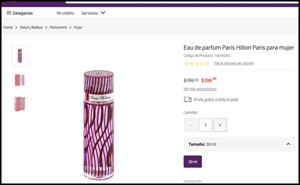Go to Home breadcrumb link
The image size is (300, 185).
[8, 27]
